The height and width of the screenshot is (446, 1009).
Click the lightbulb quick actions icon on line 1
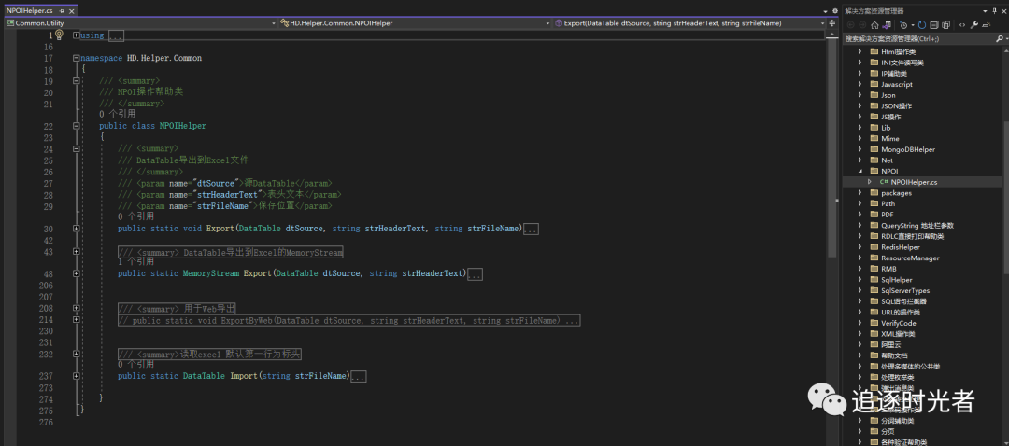(59, 35)
